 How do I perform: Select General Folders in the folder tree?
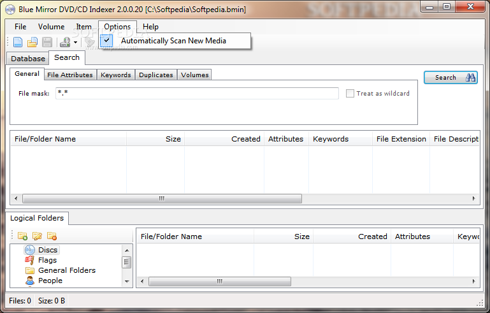(61, 270)
